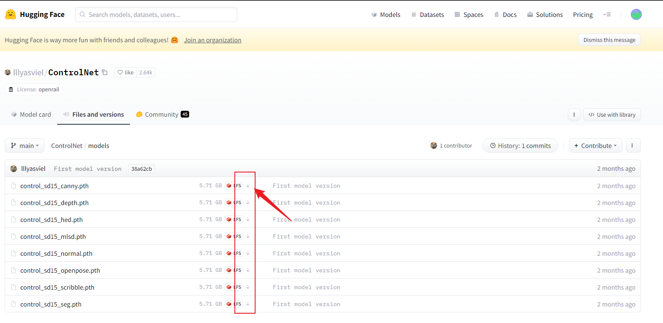Click ControlNet in the breadcrumb path

67,145
